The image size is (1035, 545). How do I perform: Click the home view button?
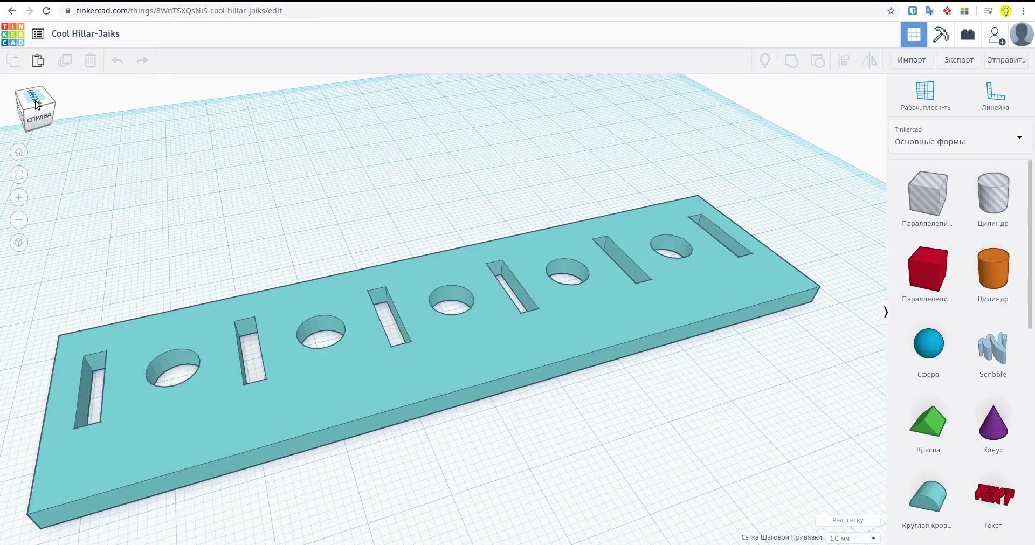(19, 152)
